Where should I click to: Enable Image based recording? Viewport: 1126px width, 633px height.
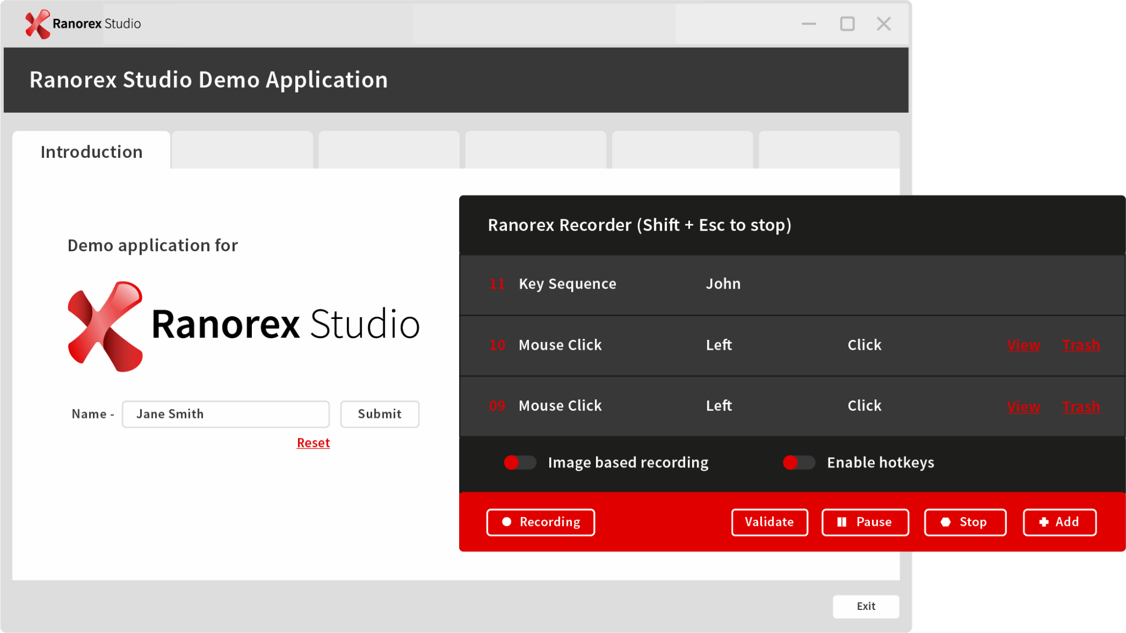pyautogui.click(x=519, y=463)
